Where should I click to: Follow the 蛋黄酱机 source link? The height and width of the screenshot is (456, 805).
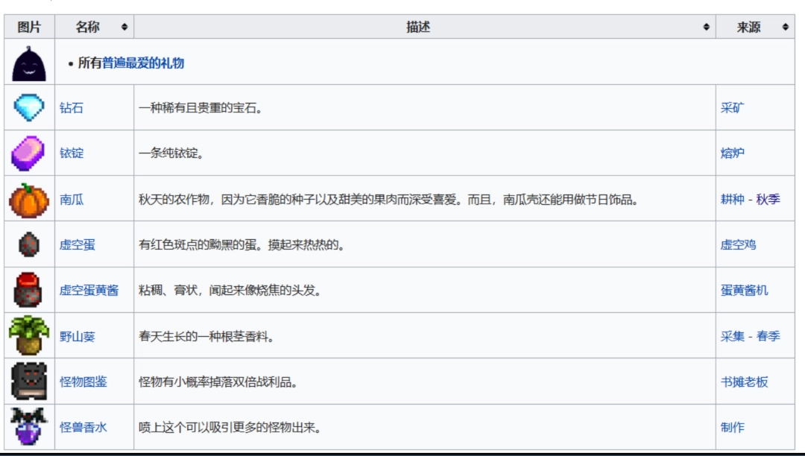(744, 291)
